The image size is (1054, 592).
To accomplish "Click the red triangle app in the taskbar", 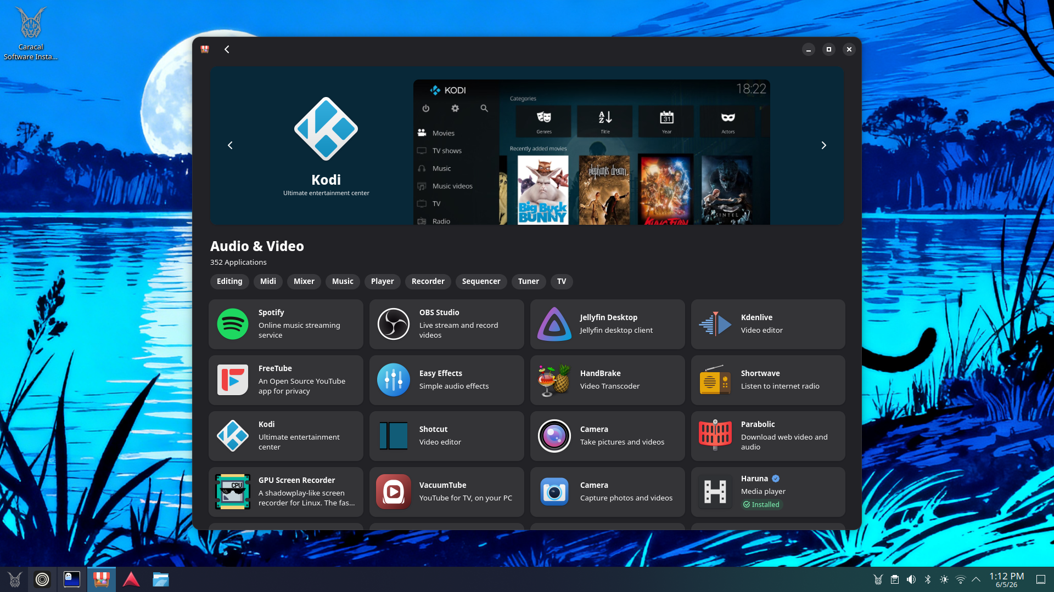I will [x=131, y=579].
